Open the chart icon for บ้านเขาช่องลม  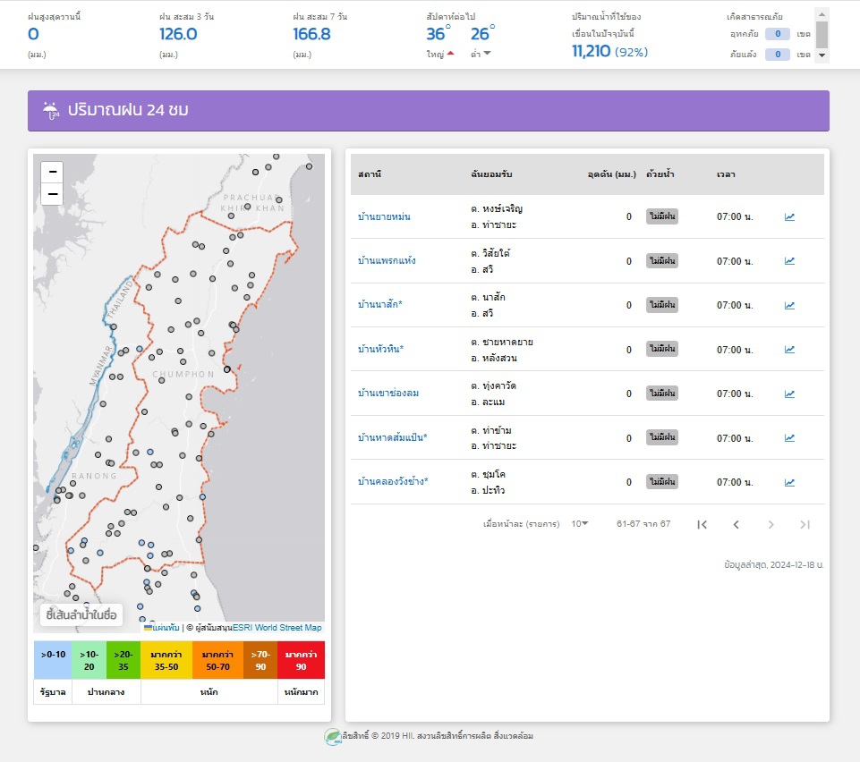click(x=789, y=394)
